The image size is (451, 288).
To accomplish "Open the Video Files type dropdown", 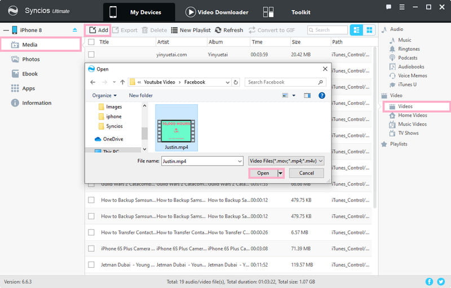I will [x=286, y=161].
